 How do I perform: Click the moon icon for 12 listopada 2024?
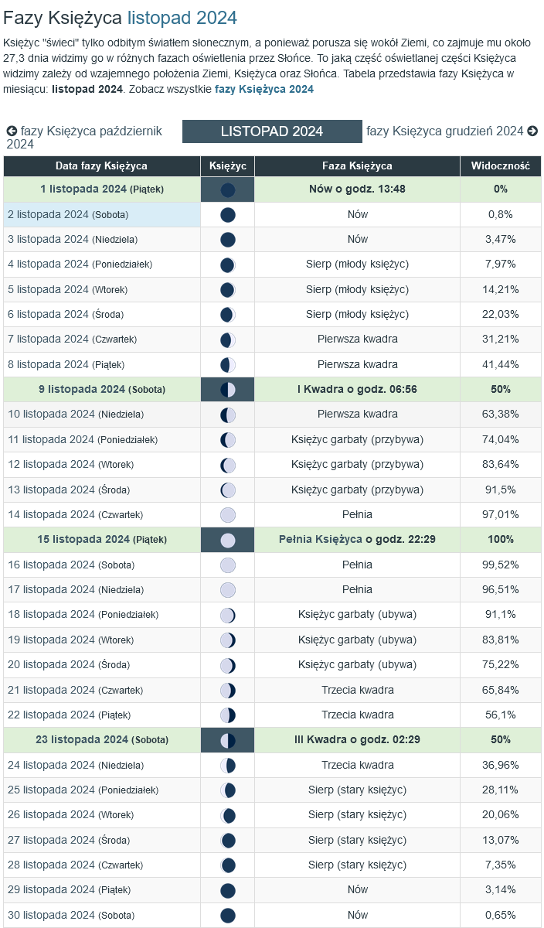pyautogui.click(x=227, y=465)
